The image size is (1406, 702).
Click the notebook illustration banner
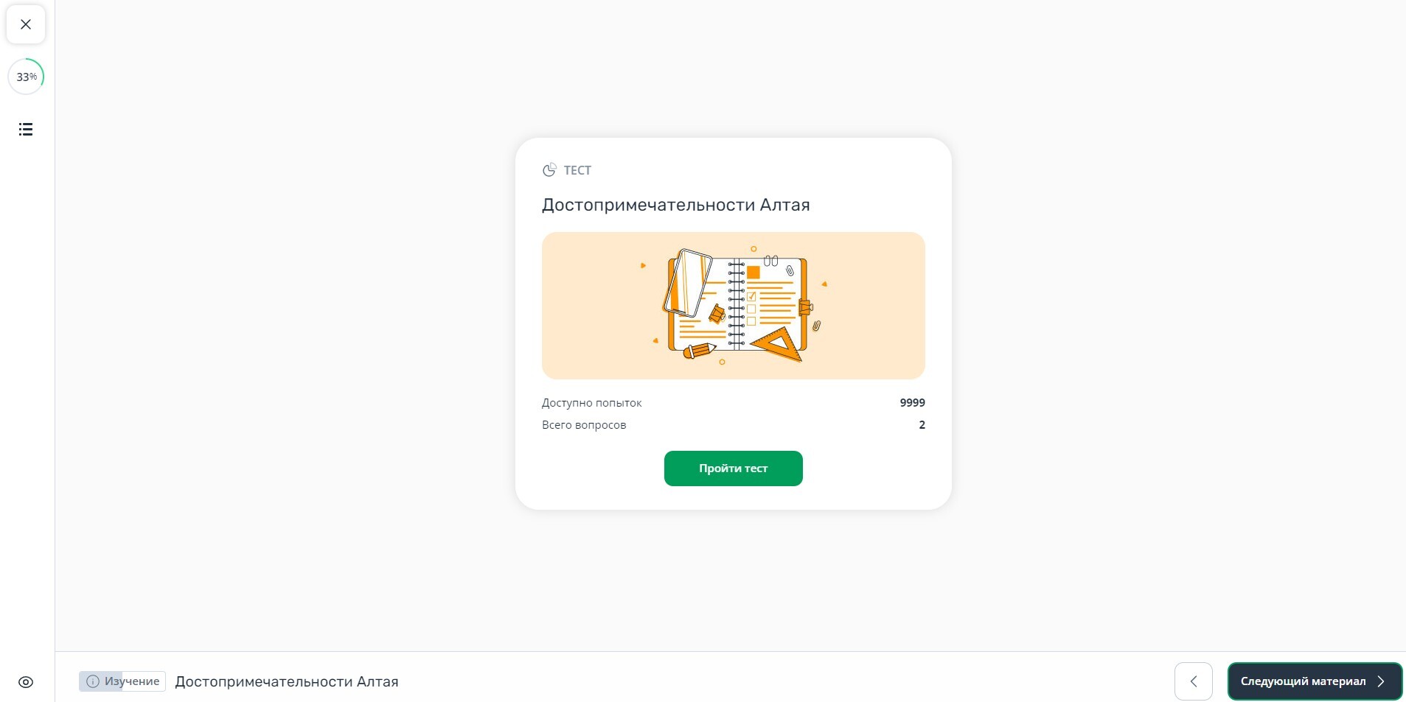(x=734, y=306)
